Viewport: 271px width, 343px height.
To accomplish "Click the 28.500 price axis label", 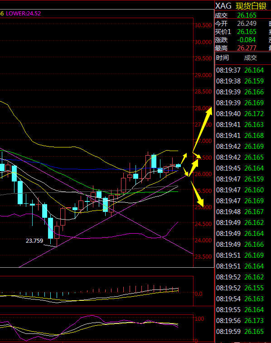I will point(203,92).
